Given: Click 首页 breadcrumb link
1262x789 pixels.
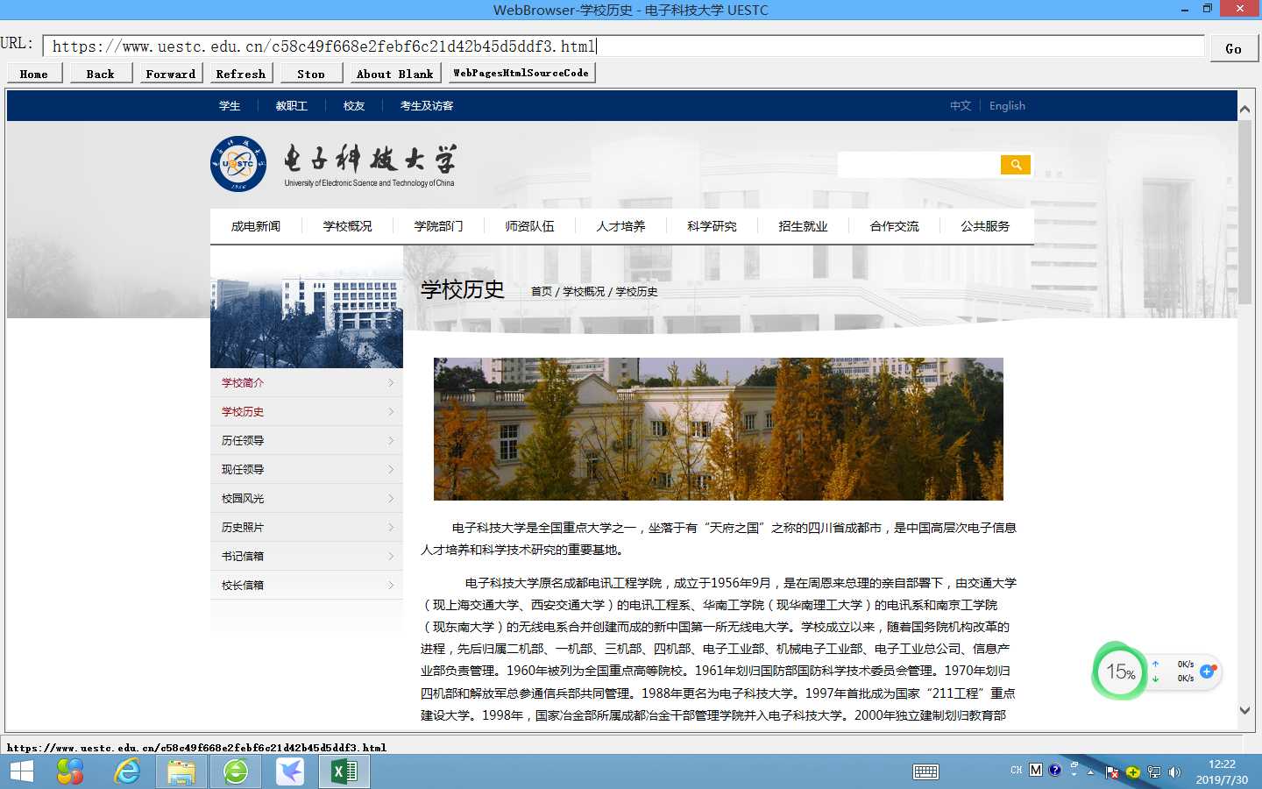Looking at the screenshot, I should pyautogui.click(x=542, y=291).
